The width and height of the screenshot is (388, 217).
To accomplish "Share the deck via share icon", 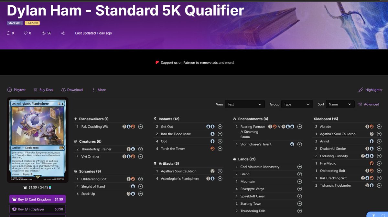I will coord(63,33).
